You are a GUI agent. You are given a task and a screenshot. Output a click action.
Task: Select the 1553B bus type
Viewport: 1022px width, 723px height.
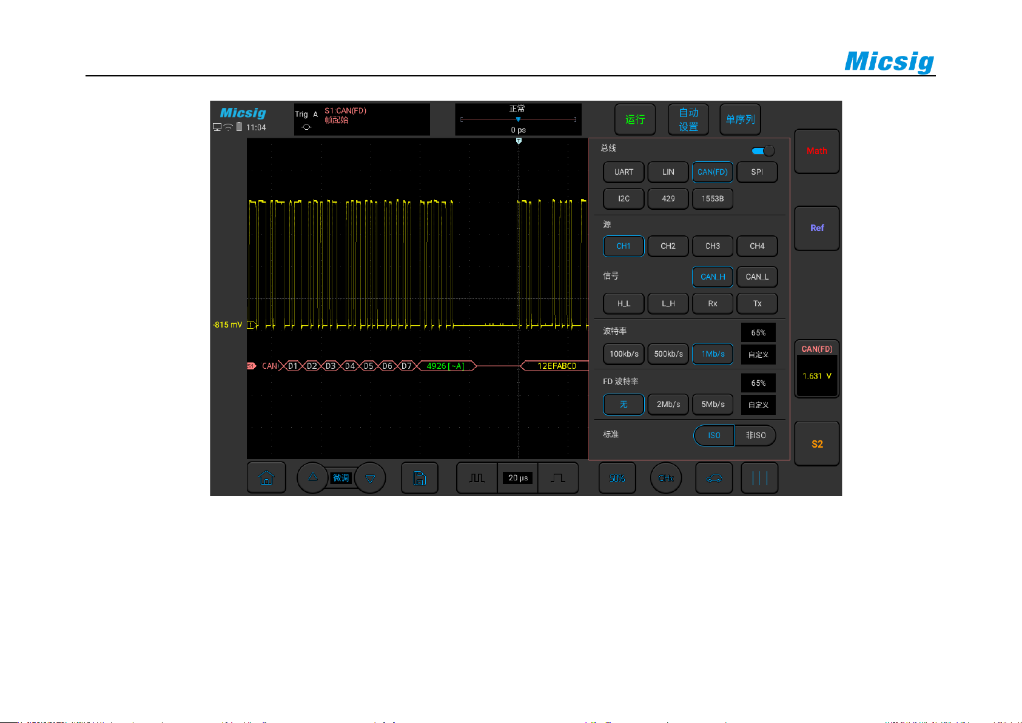713,199
